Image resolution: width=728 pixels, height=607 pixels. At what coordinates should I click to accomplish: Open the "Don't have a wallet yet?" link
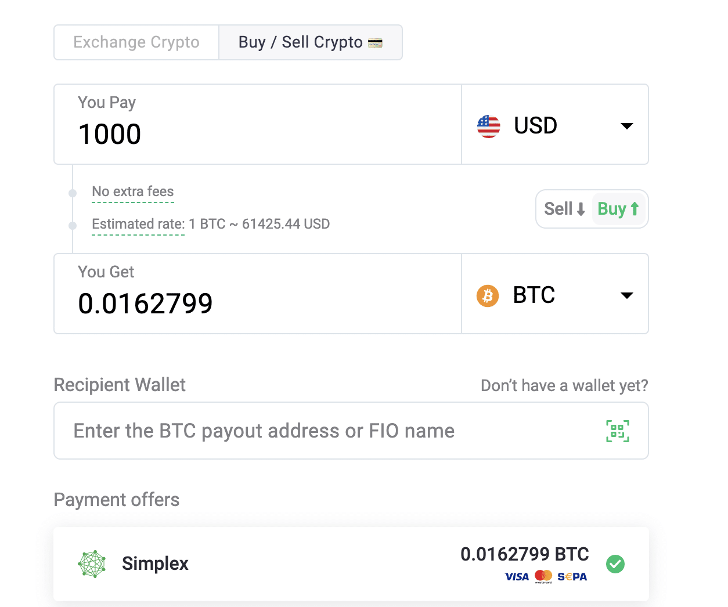coord(564,386)
